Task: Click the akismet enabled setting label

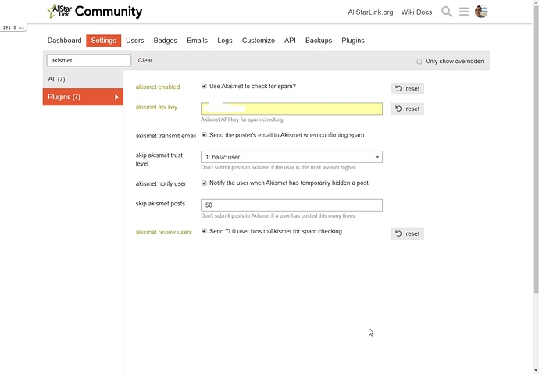Action: tap(158, 87)
